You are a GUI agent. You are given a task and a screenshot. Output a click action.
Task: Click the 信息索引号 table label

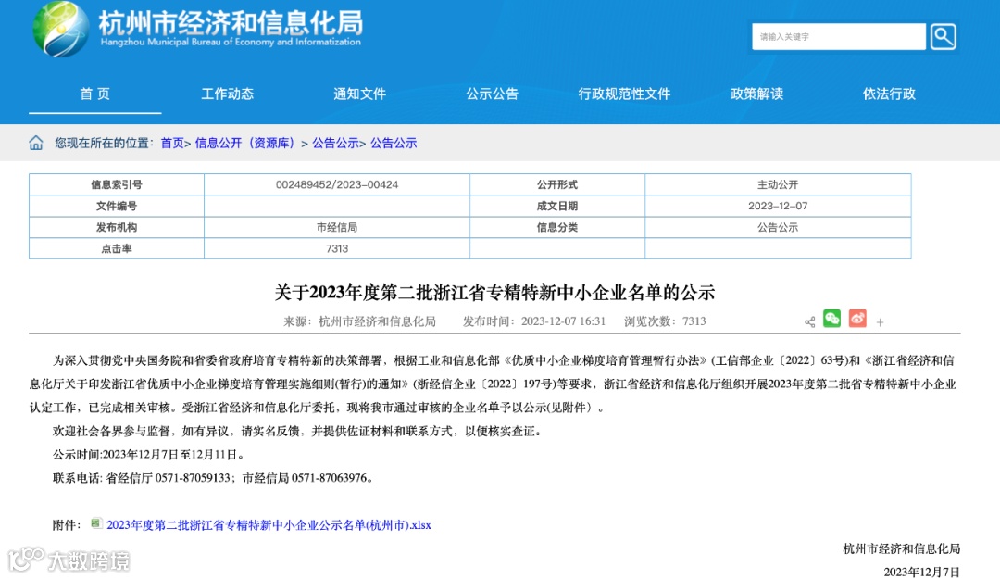tap(117, 184)
